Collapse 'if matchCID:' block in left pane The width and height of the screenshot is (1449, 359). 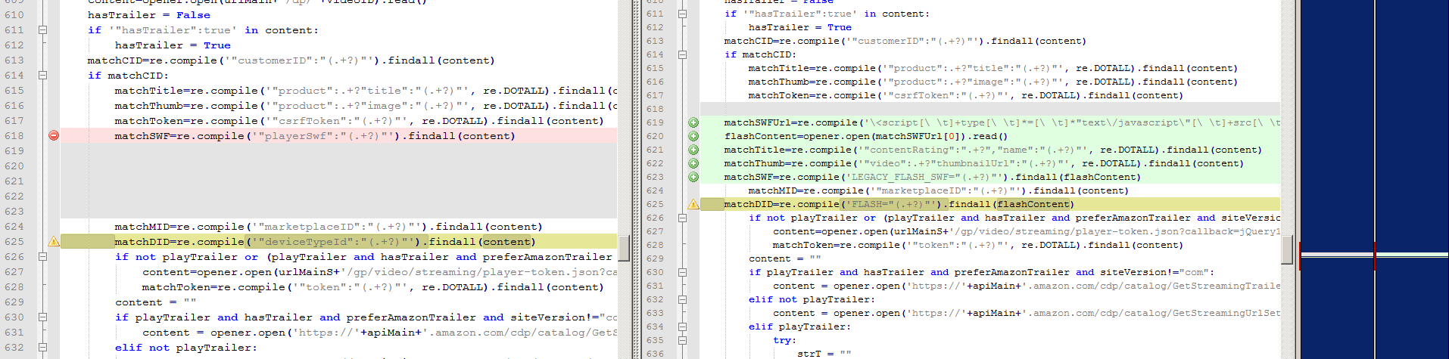point(42,76)
